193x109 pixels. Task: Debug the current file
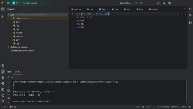(141, 3)
